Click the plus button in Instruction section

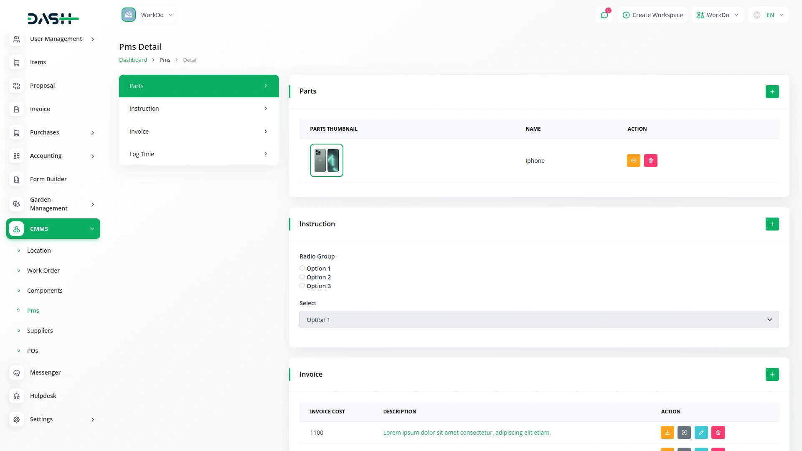772,224
